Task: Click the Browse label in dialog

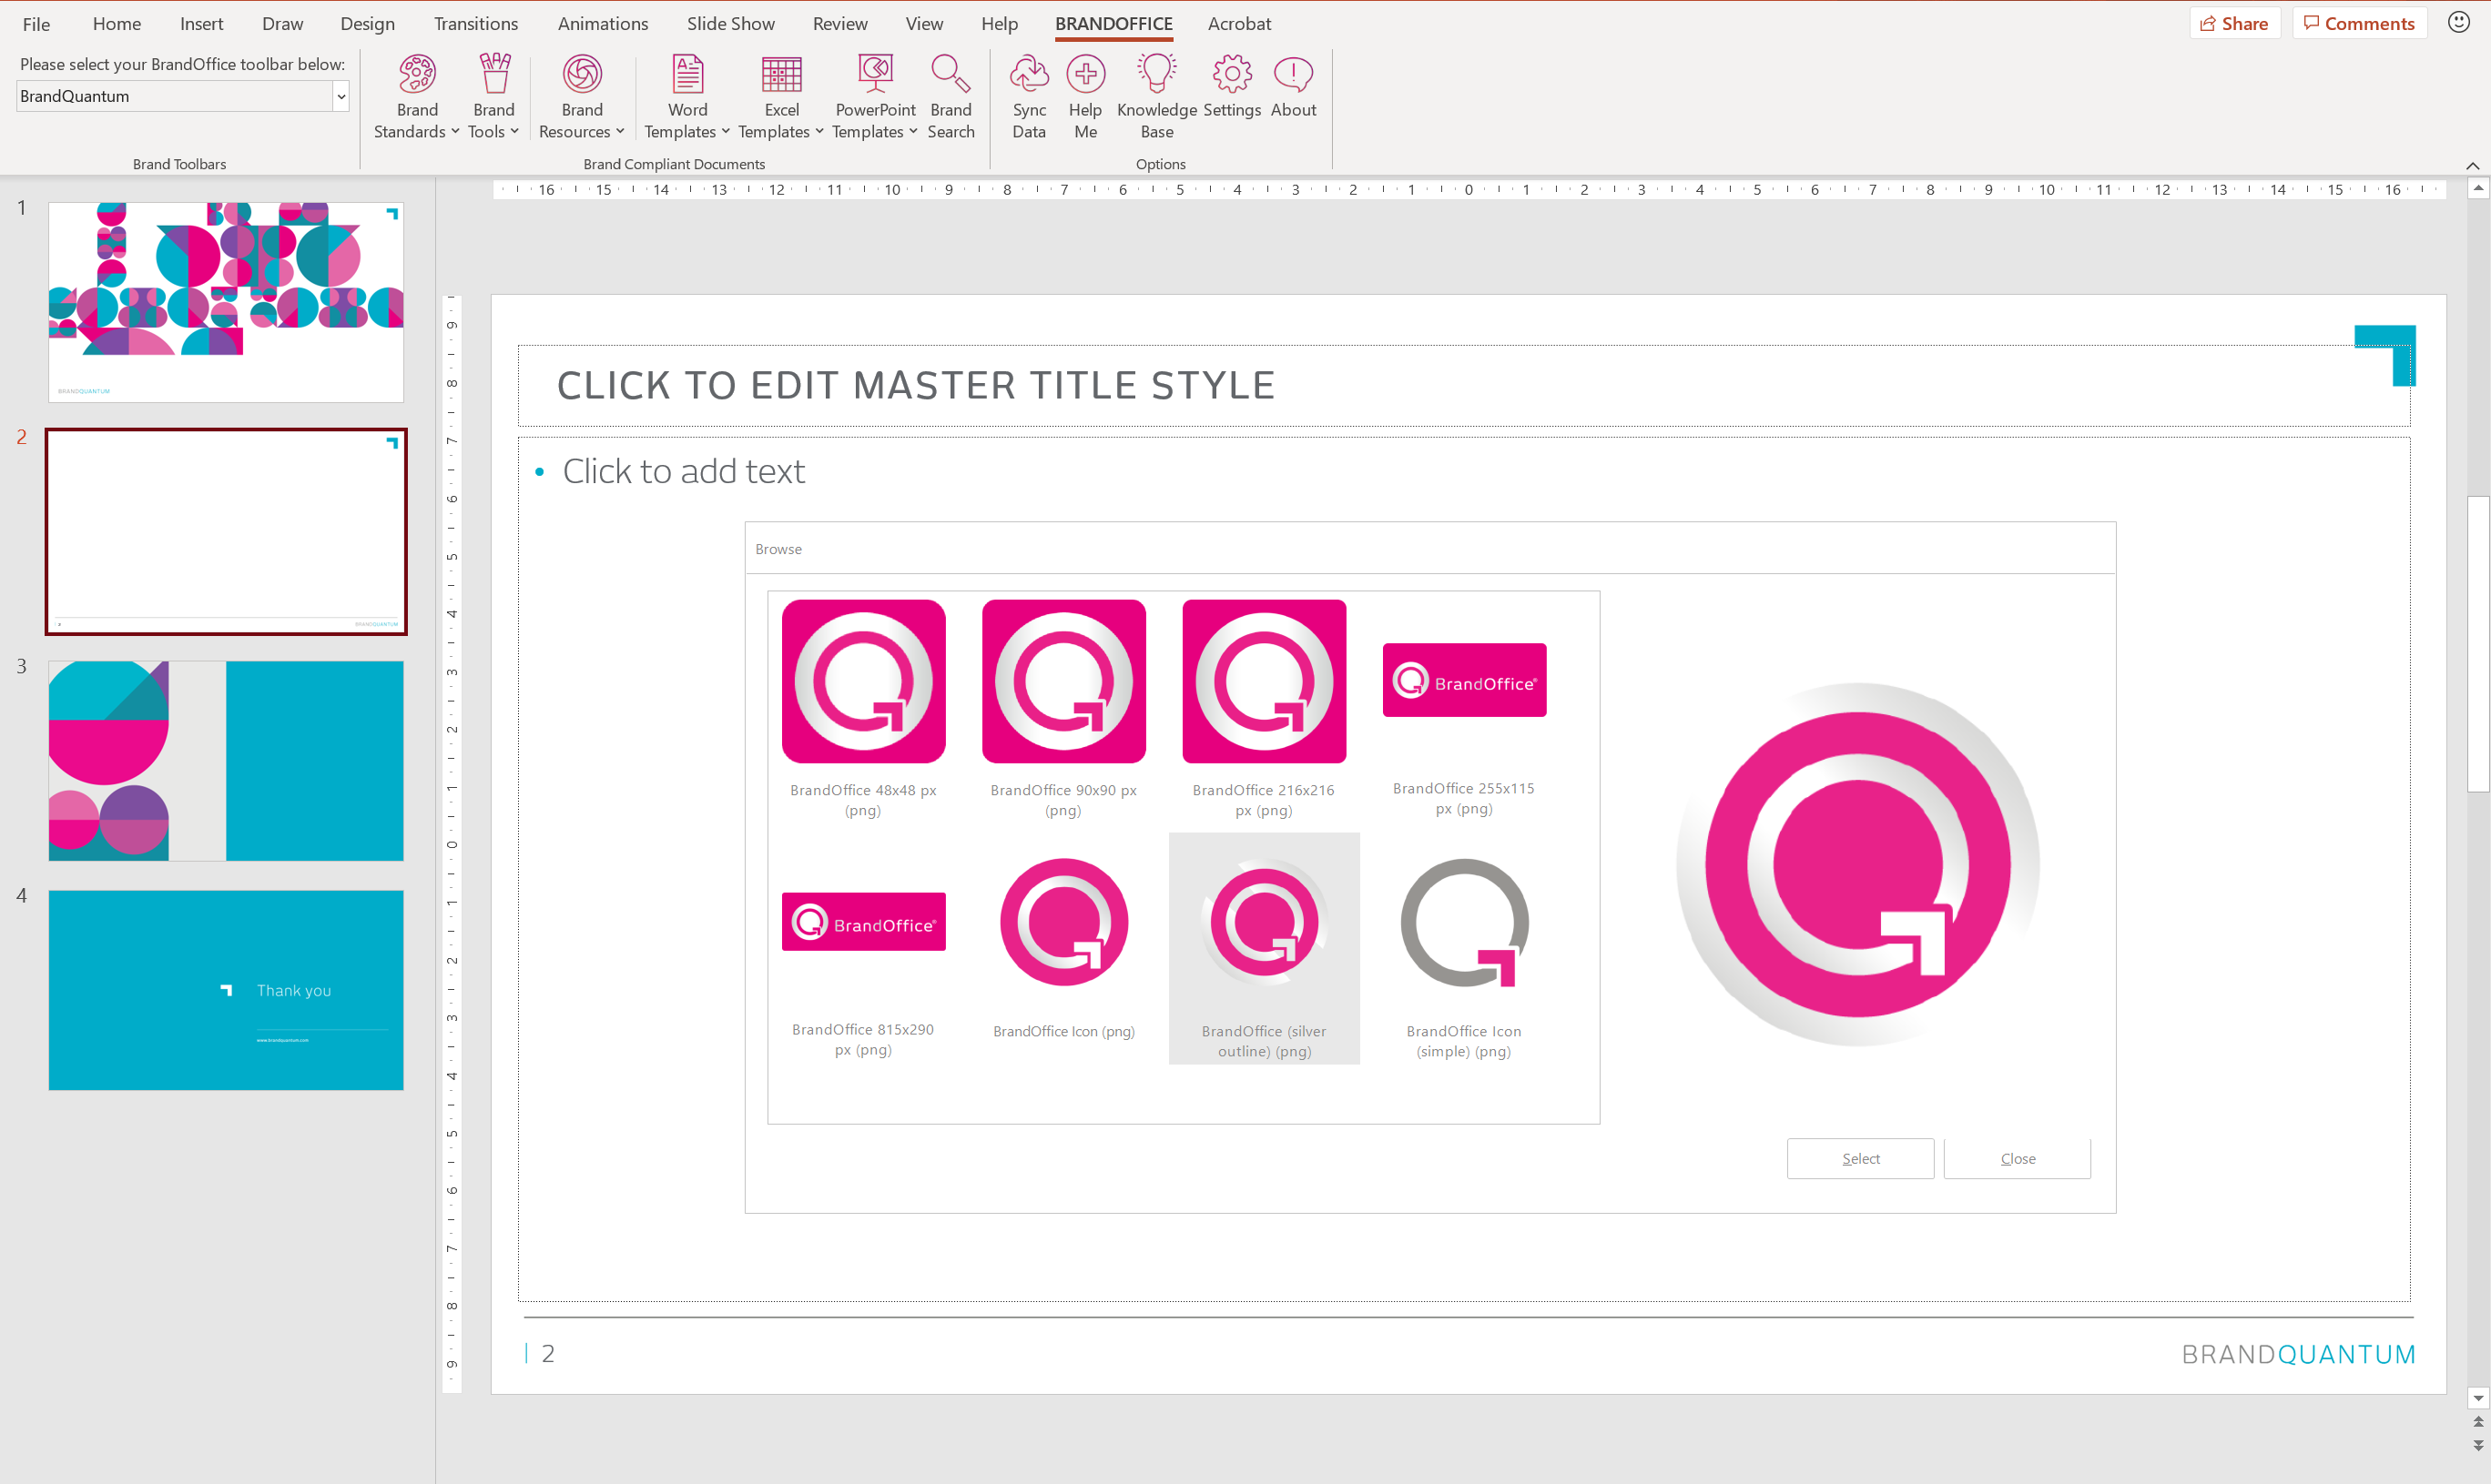Action: point(778,549)
